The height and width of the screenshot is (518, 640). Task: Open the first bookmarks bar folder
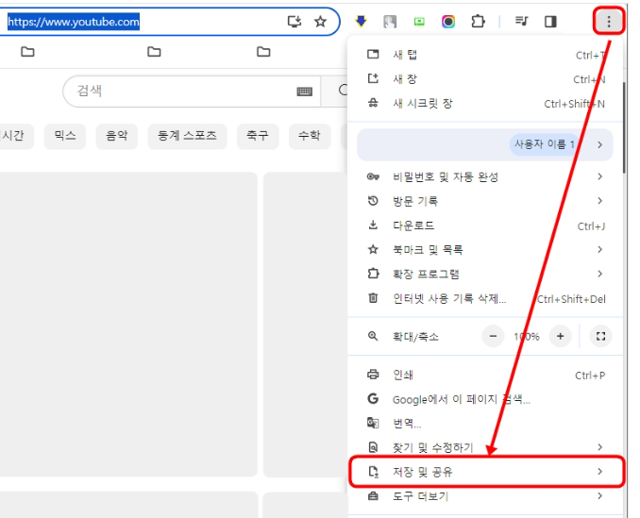[x=27, y=52]
